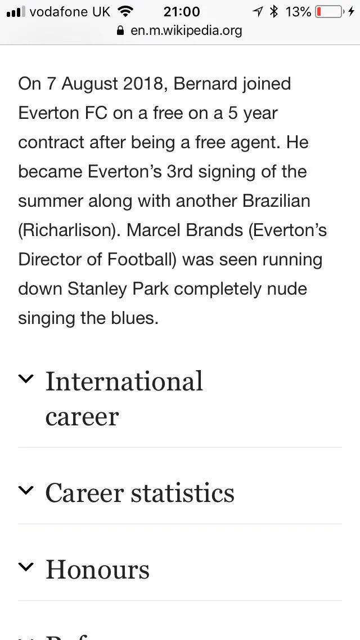The height and width of the screenshot is (640, 360).
Task: Open the Career statistics section heading
Action: pos(139,493)
